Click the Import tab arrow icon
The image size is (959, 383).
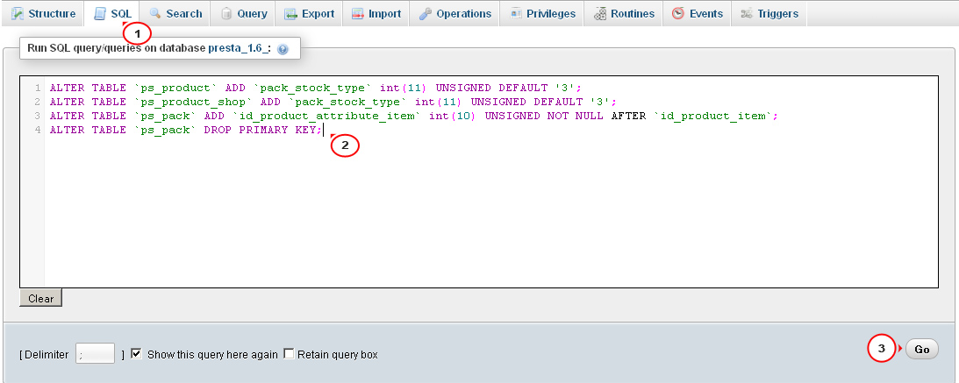pyautogui.click(x=358, y=13)
